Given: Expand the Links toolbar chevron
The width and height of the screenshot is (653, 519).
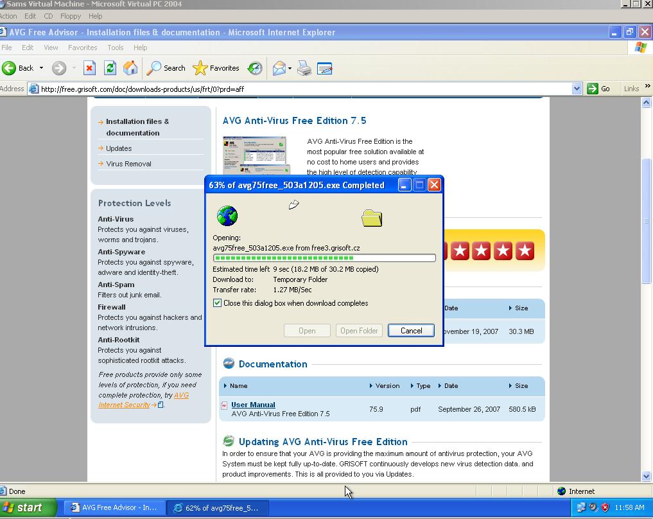Looking at the screenshot, I should [x=648, y=86].
